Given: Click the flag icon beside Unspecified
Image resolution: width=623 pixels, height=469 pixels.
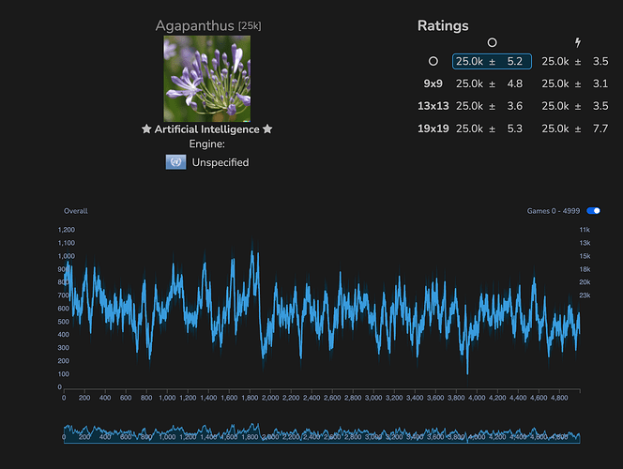Looking at the screenshot, I should [175, 162].
